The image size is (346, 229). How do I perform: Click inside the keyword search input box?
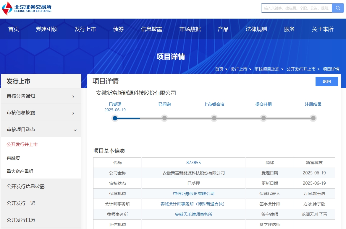[x=296, y=8]
